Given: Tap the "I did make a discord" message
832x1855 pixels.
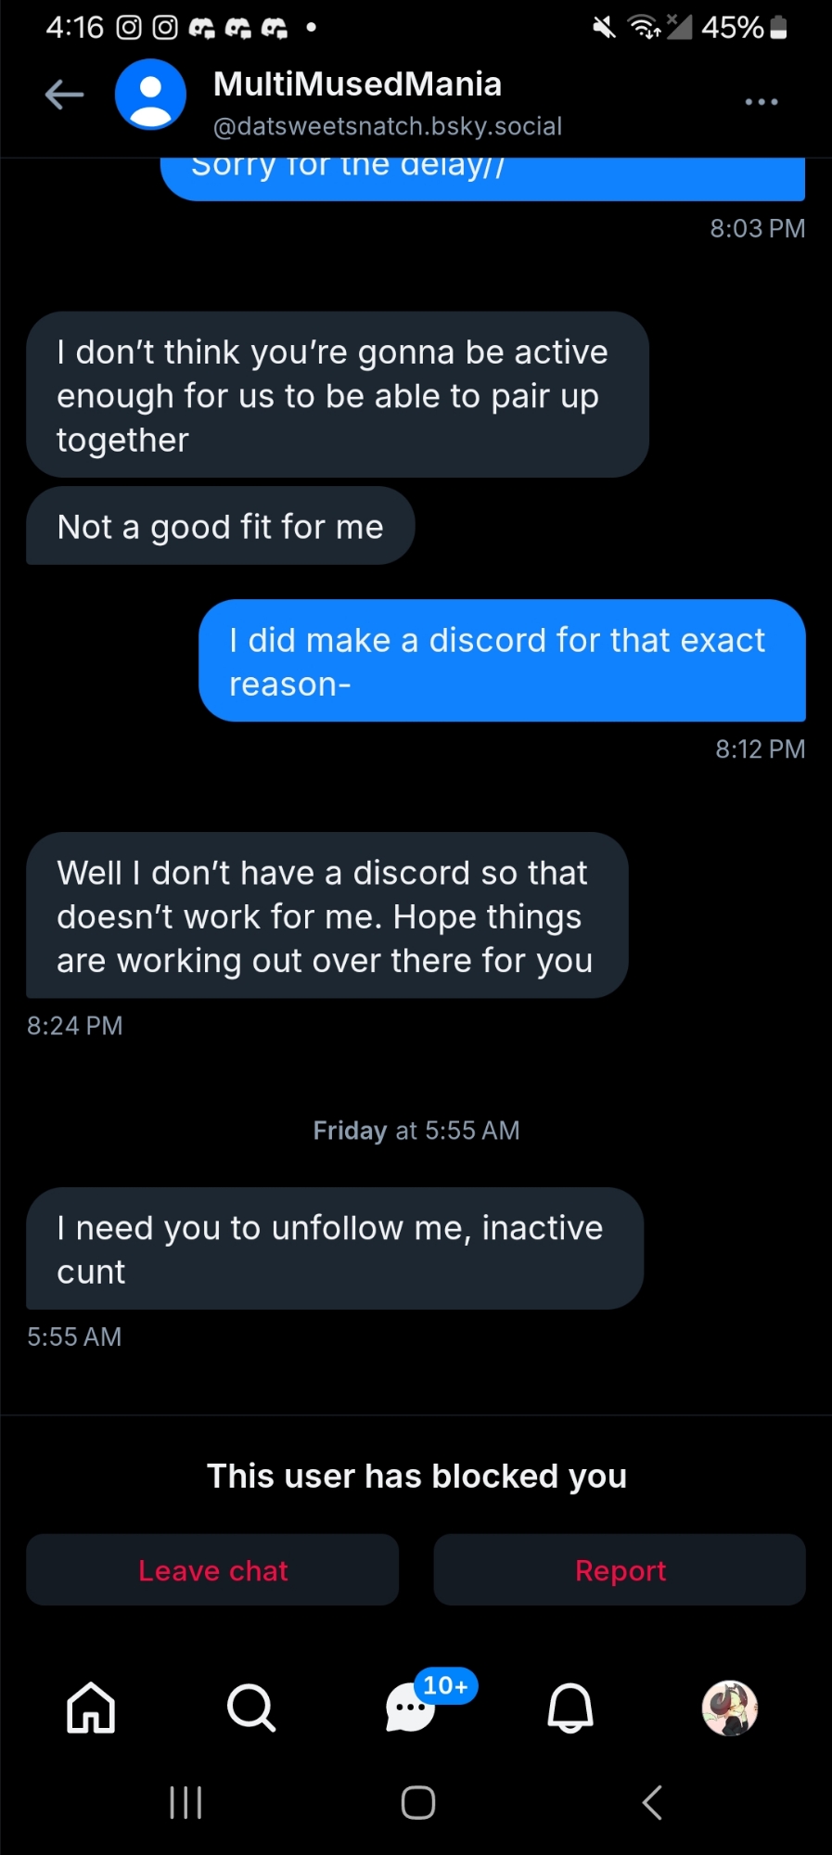Looking at the screenshot, I should [x=502, y=660].
